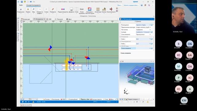Click the red-blue valve symbol on left pipes
197x111 pixels.
click(x=50, y=48)
